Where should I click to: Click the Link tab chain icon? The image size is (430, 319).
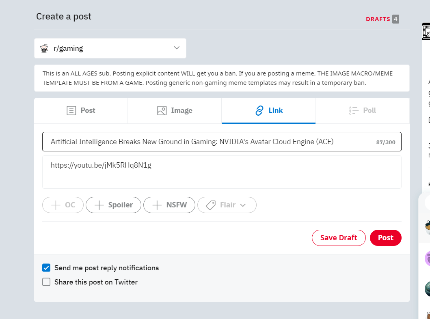259,110
